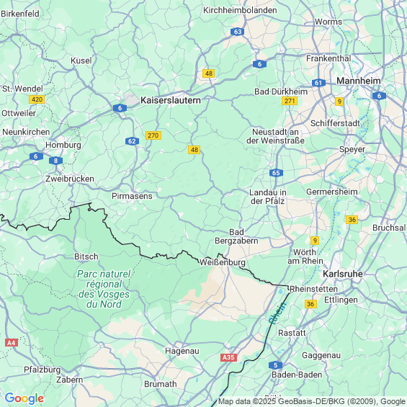
Task: Click the 5 autobahn shield near Baden-Baden
Action: coord(276,365)
